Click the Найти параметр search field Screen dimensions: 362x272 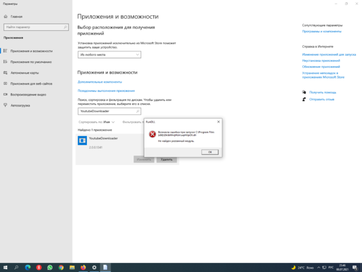(36, 27)
